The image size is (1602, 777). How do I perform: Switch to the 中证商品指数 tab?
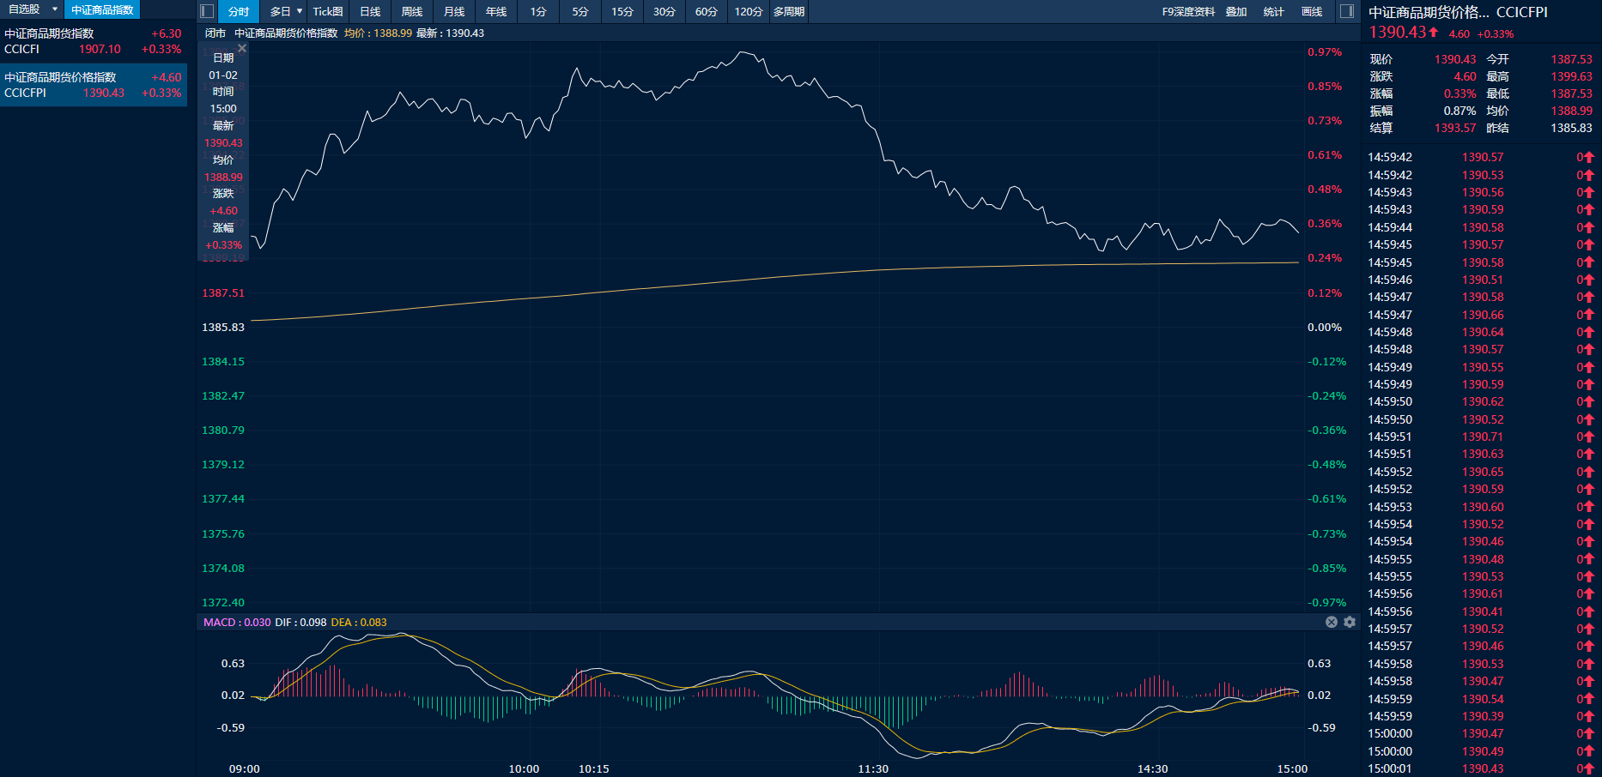[102, 9]
